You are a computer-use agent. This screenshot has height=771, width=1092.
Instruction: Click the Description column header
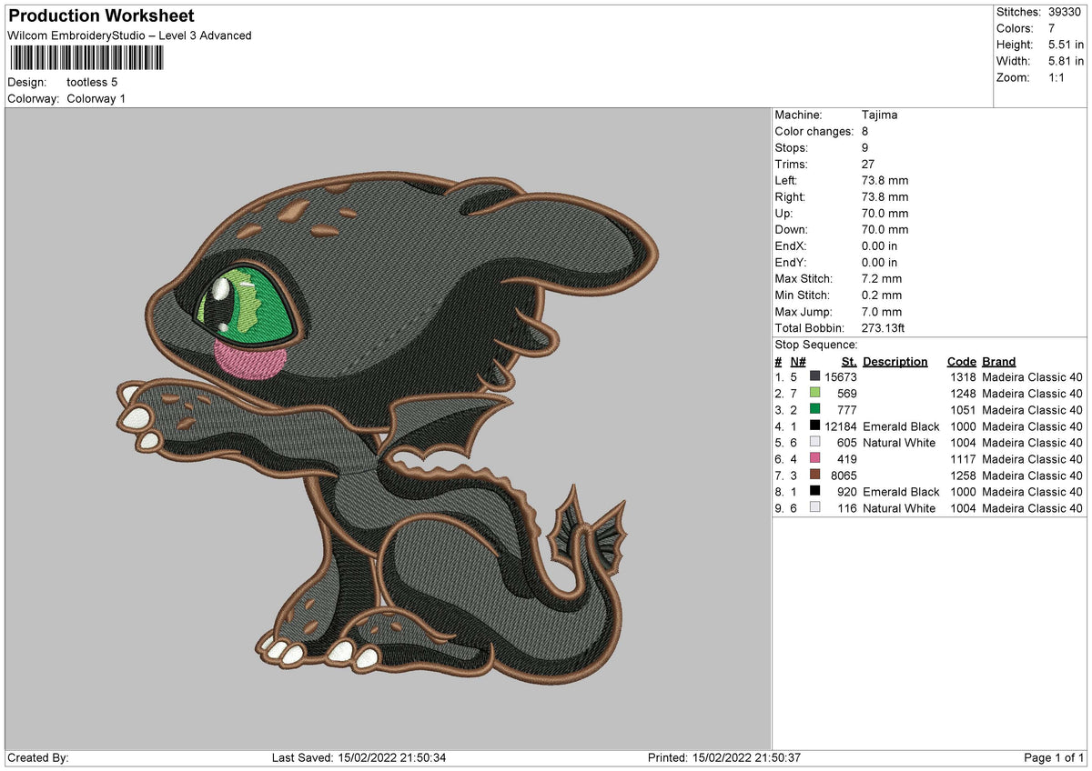pos(895,361)
